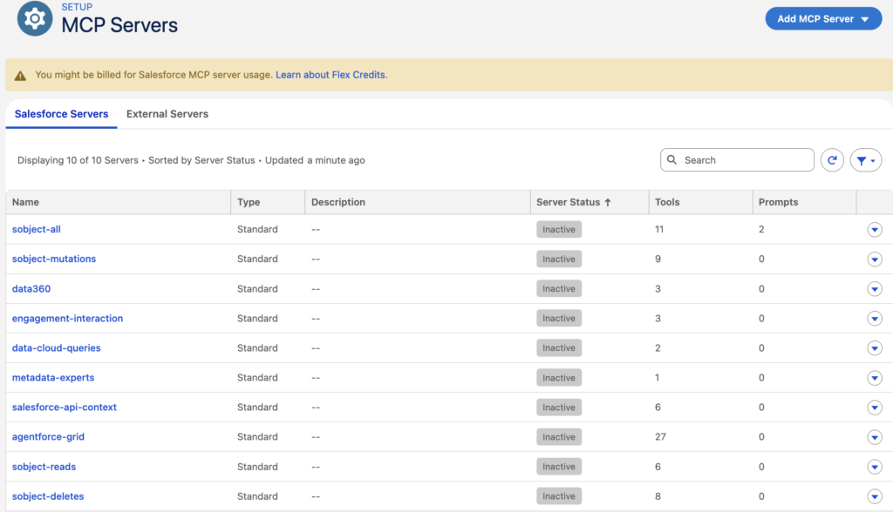This screenshot has height=512, width=893.
Task: Click the Setup gear icon
Action: coord(34,19)
